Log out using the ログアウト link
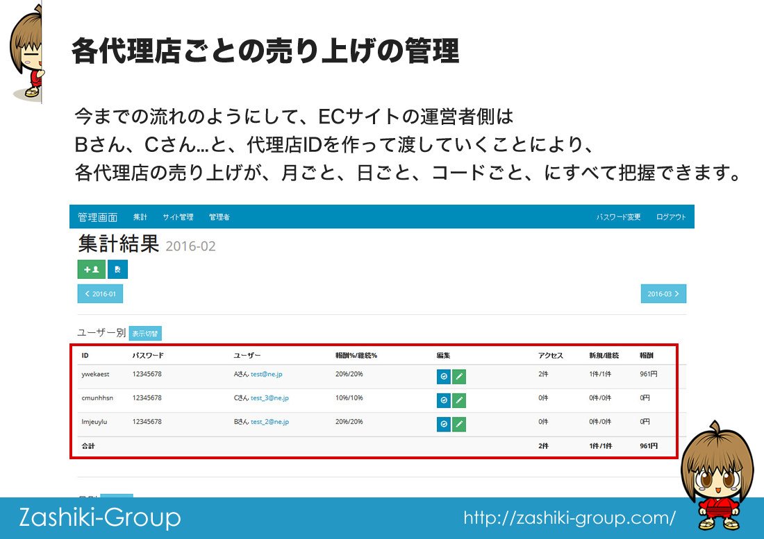The height and width of the screenshot is (539, 764). pos(671,217)
